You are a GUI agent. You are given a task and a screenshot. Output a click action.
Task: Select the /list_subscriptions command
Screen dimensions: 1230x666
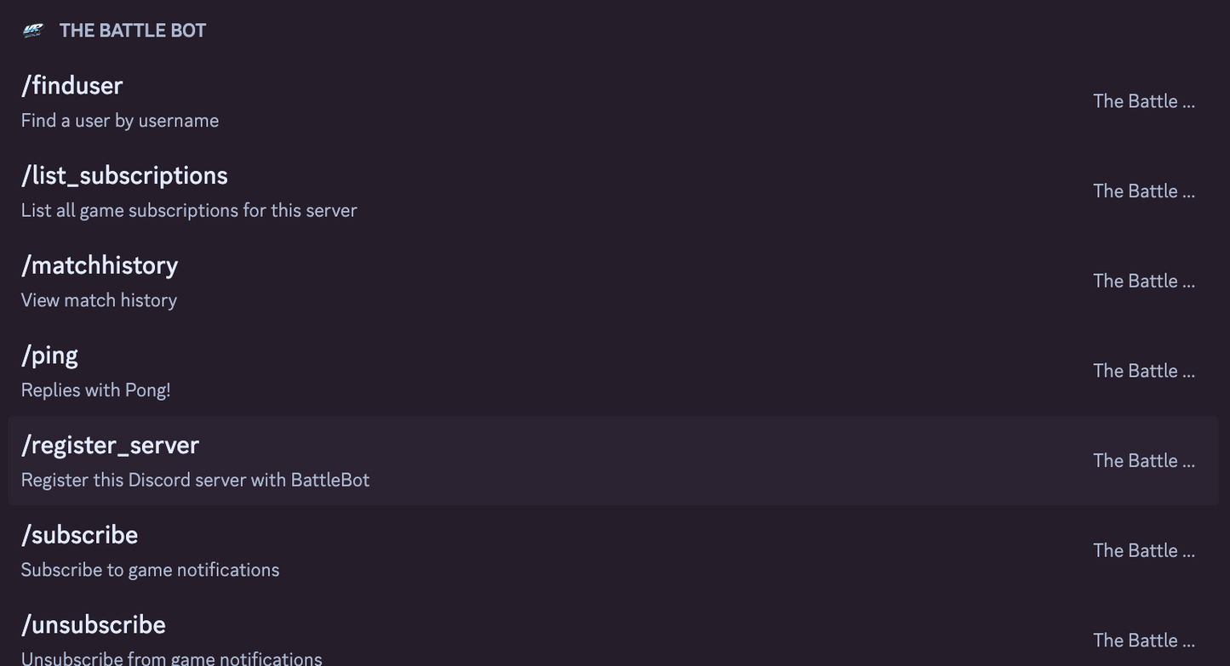(x=613, y=191)
